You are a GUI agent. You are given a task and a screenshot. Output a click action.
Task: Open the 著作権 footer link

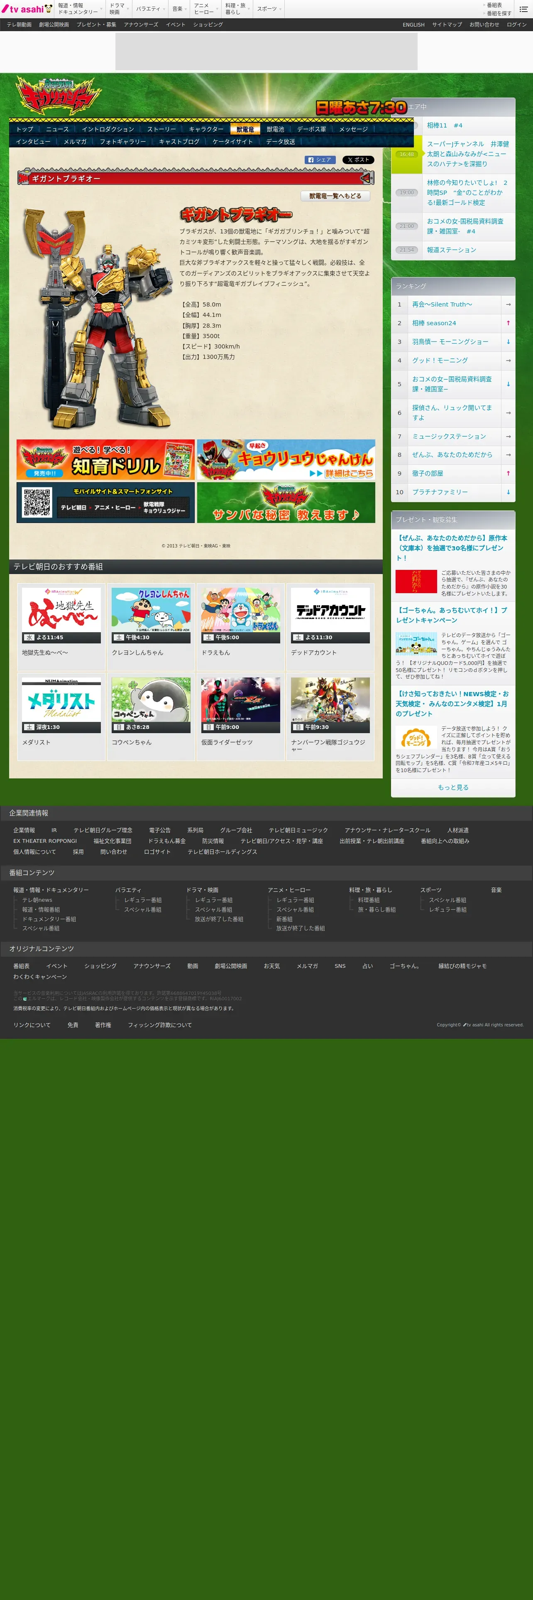tap(103, 1025)
